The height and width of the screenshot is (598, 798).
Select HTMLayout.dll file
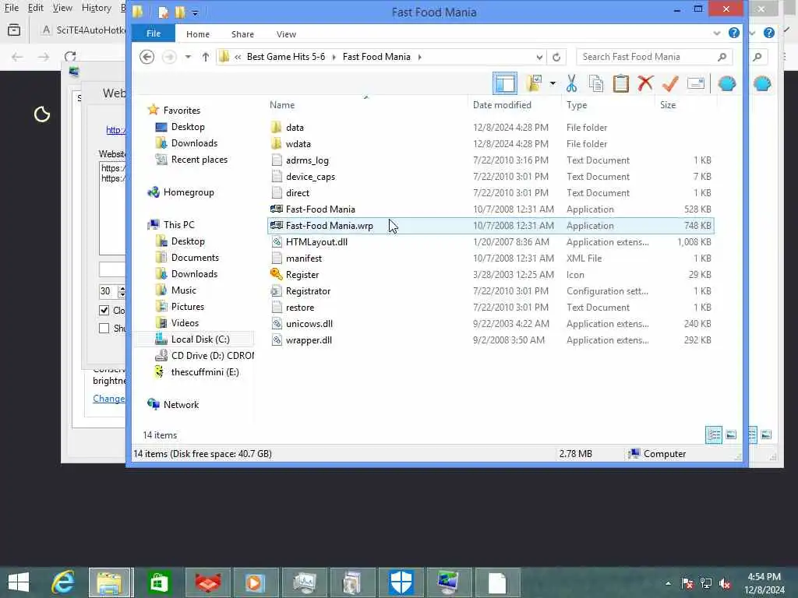(x=491, y=242)
